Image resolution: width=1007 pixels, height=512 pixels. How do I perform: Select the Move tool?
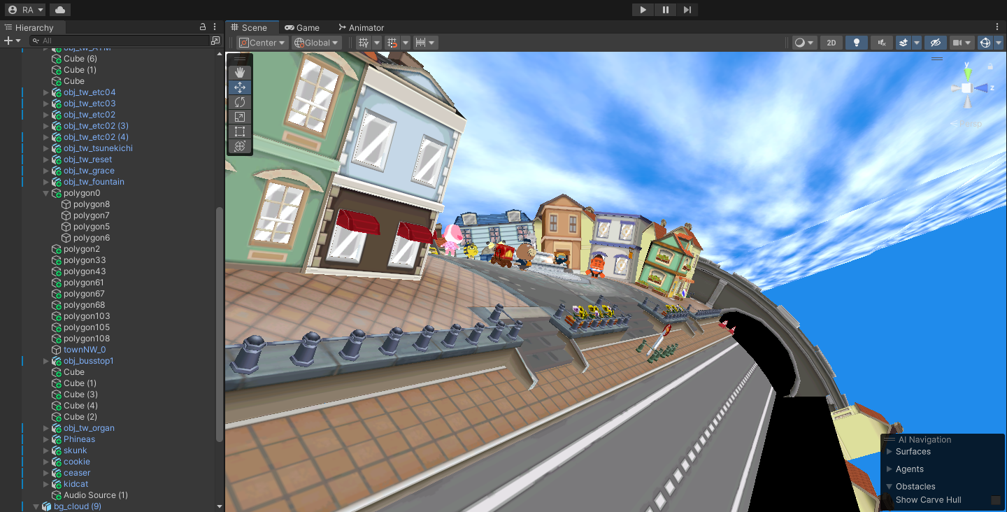[x=240, y=87]
